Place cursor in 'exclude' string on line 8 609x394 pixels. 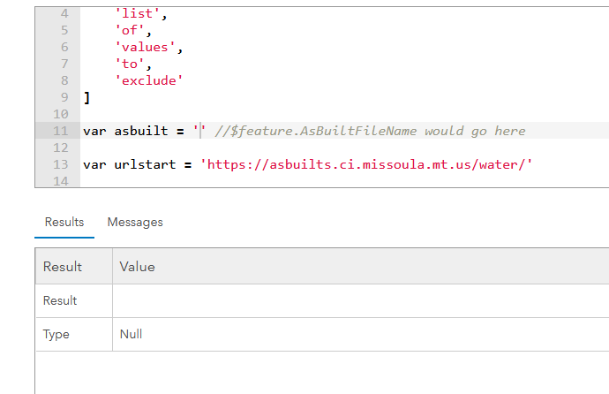149,80
